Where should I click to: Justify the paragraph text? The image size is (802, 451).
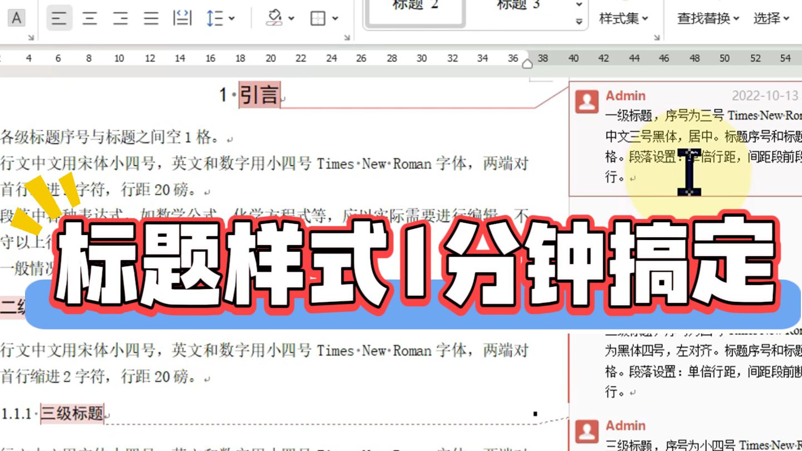point(151,18)
